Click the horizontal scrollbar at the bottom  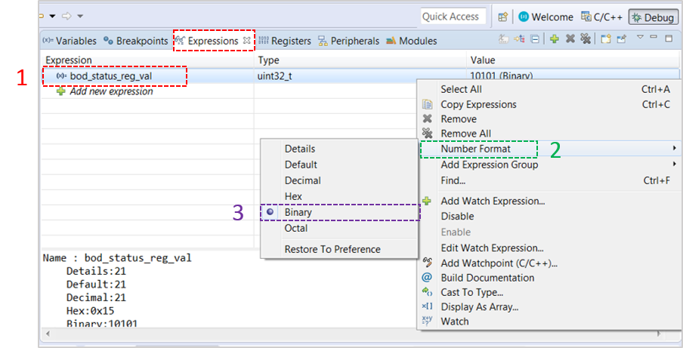point(354,334)
